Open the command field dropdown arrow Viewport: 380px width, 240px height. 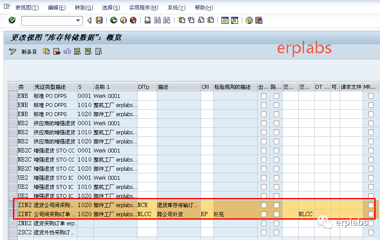(x=78, y=20)
